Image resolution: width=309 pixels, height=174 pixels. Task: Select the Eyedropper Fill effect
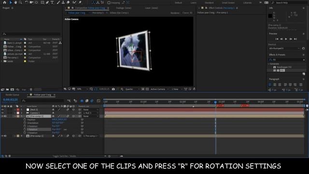[x=284, y=67]
